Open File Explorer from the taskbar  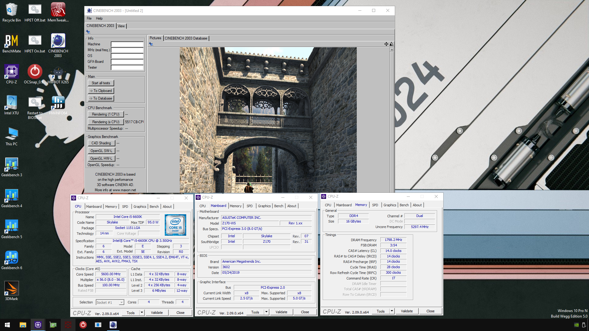[23, 325]
